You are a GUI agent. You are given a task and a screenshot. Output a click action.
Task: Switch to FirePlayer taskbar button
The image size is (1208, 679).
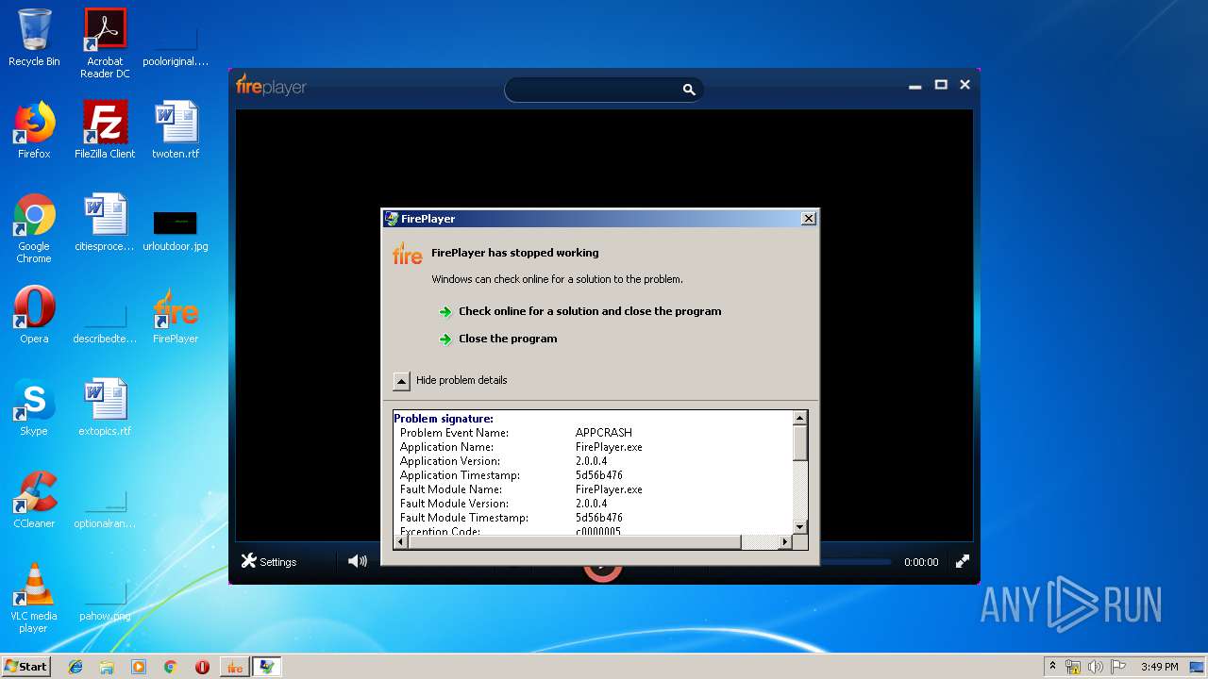click(235, 667)
